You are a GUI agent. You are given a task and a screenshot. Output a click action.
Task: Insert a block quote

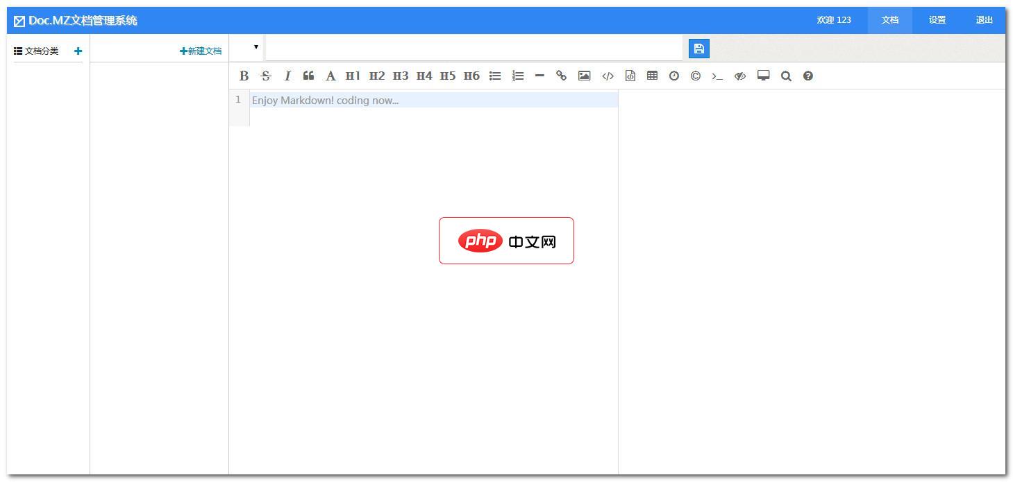tap(308, 76)
